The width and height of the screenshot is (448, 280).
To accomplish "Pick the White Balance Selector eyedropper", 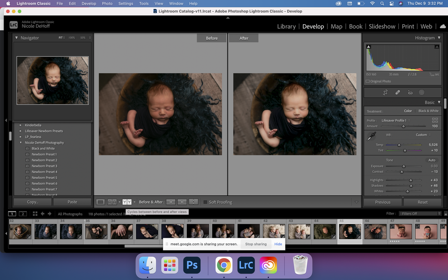I will 371,136.
